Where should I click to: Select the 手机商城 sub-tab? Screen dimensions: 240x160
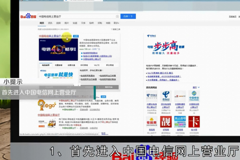[x=84, y=65]
